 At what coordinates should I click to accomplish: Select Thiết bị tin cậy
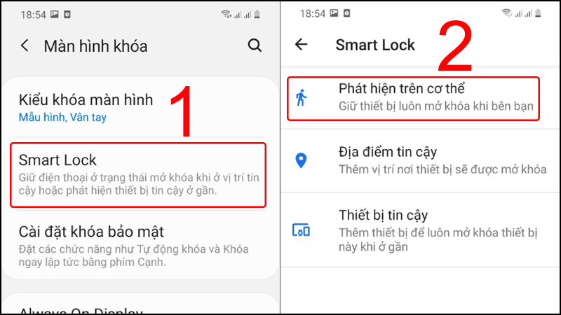[420, 230]
